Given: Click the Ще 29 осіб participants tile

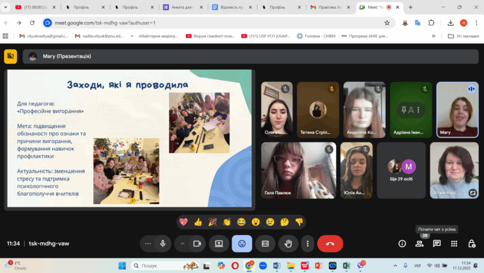Looking at the screenshot, I should click(401, 170).
